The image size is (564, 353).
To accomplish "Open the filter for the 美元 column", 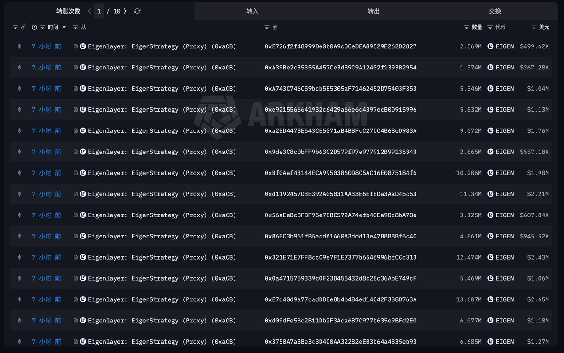I will point(533,27).
